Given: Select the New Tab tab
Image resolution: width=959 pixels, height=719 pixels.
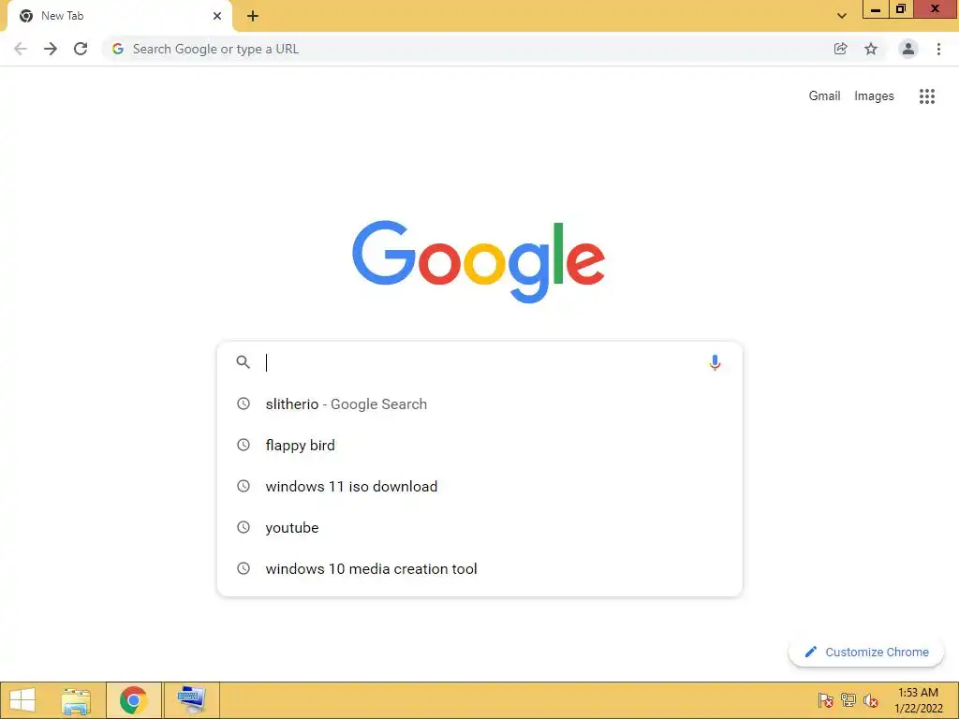Looking at the screenshot, I should tap(119, 17).
